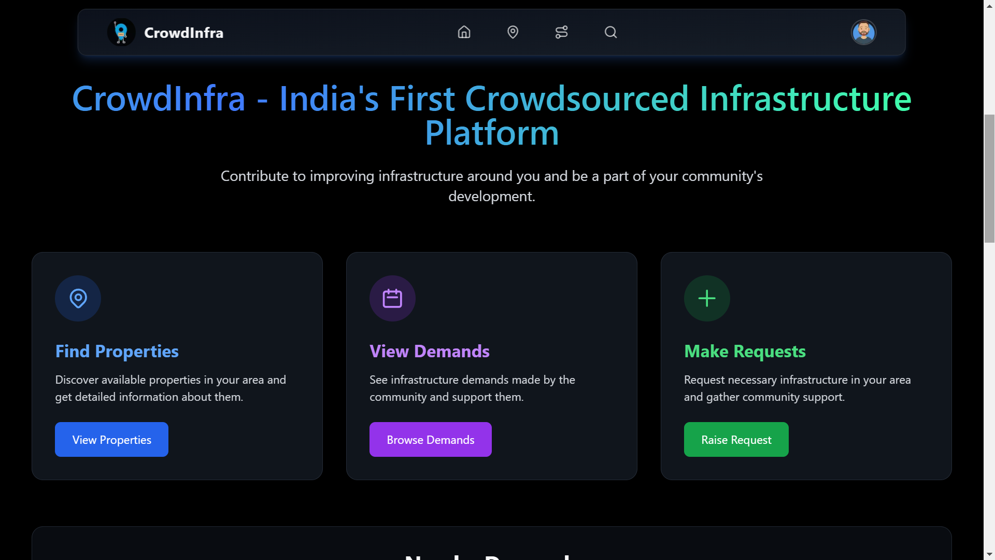
Task: Open the user profile avatar
Action: click(863, 32)
